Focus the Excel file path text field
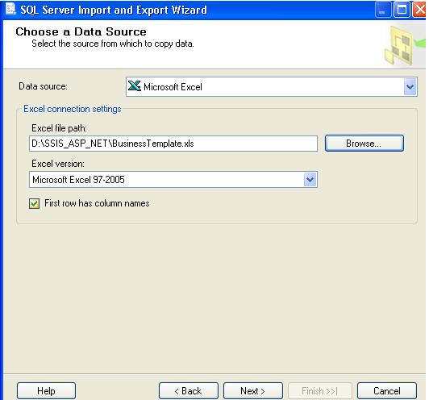 (x=173, y=144)
